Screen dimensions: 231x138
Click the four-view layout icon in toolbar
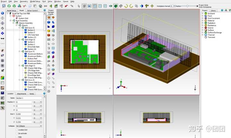(x=95, y=6)
